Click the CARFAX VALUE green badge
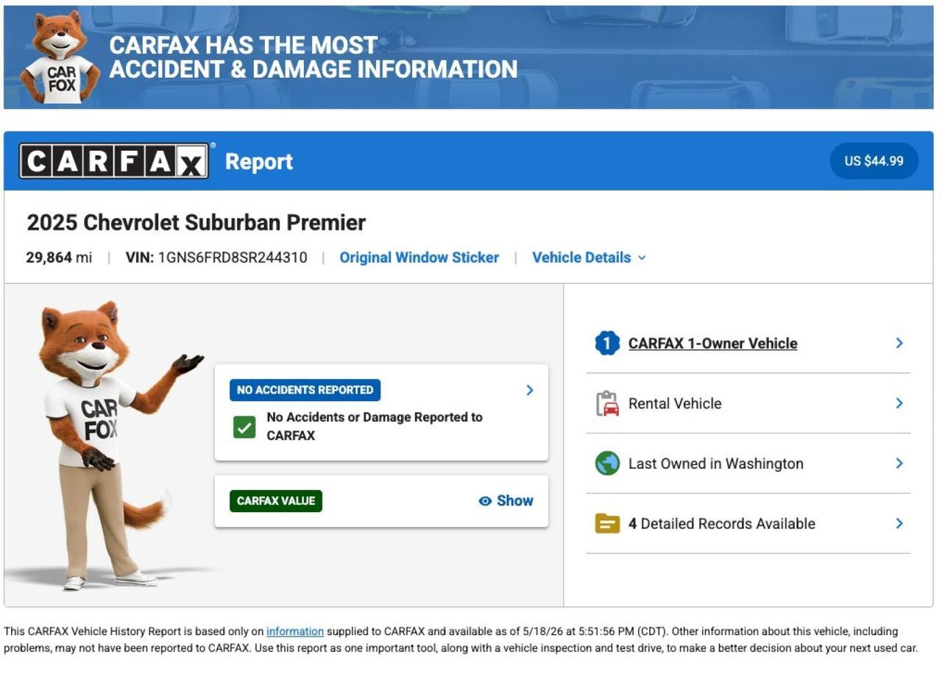This screenshot has width=942, height=674. click(276, 501)
